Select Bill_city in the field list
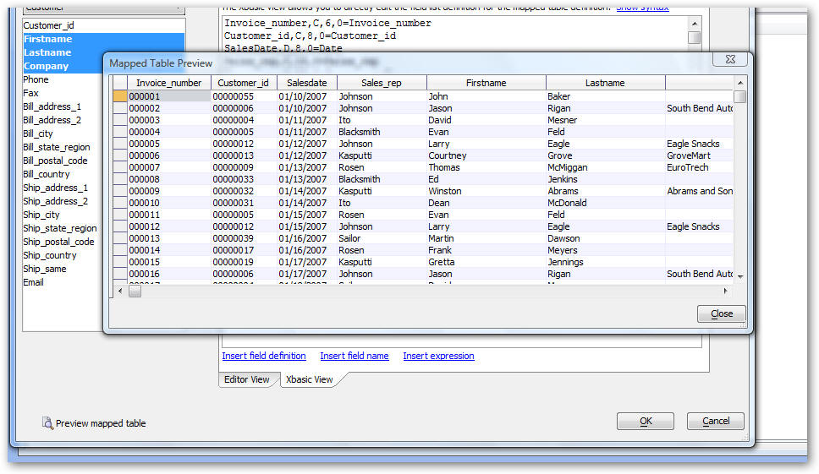The width and height of the screenshot is (819, 474). coord(63,134)
